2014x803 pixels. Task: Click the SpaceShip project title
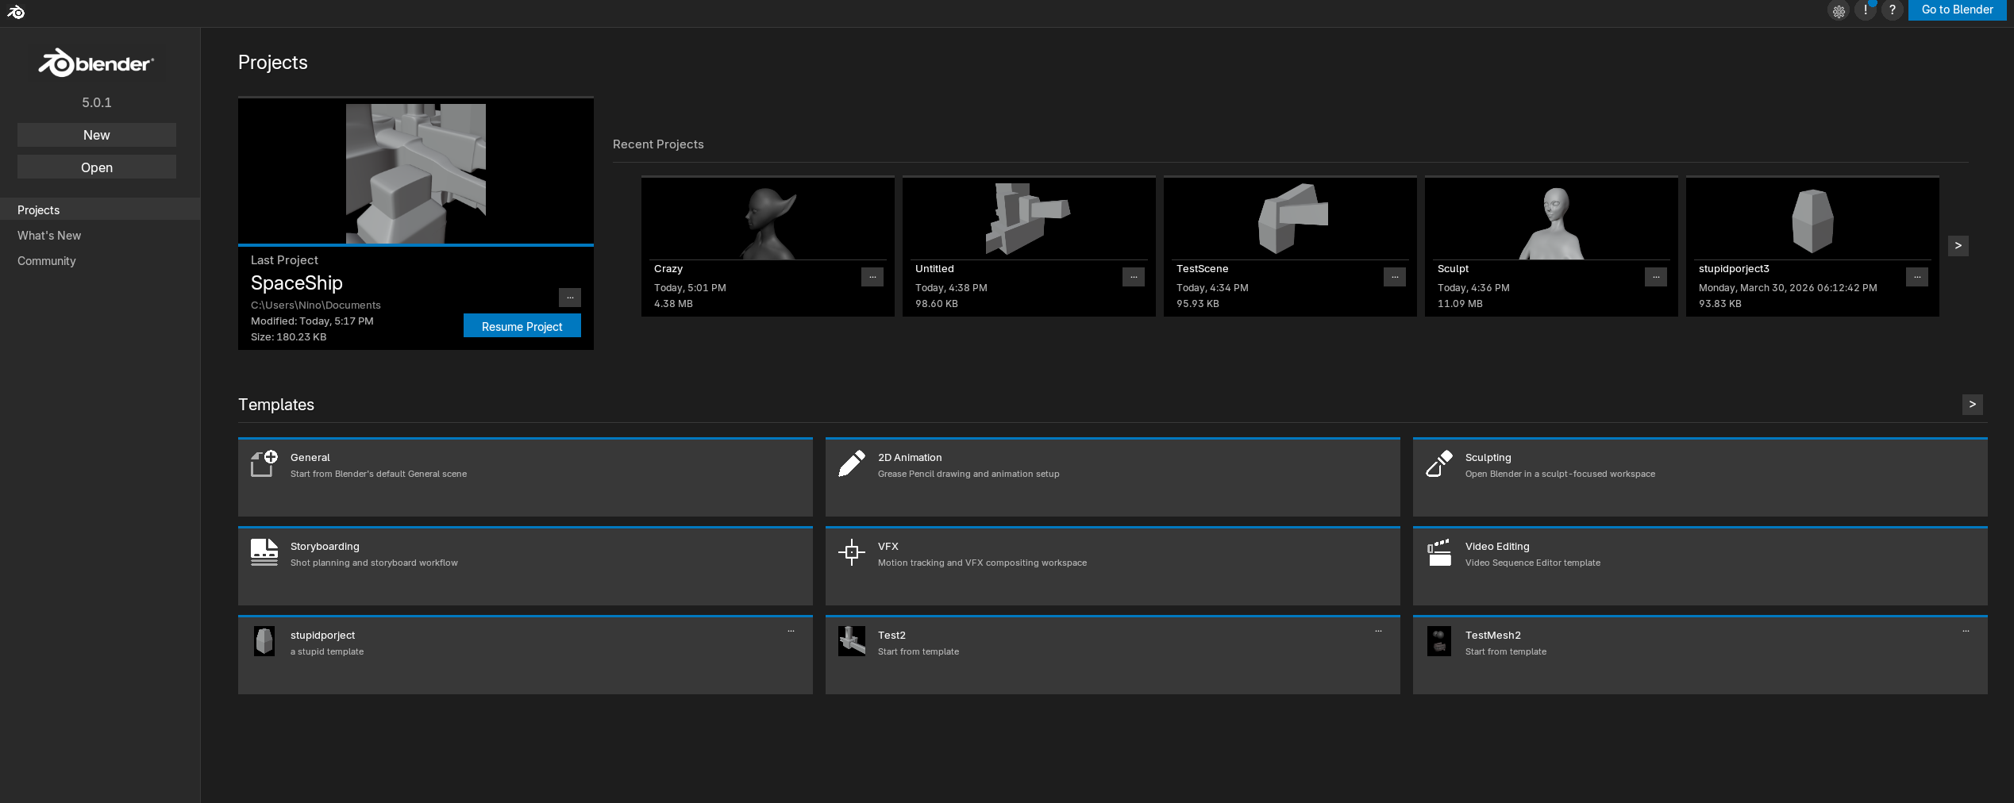297,283
